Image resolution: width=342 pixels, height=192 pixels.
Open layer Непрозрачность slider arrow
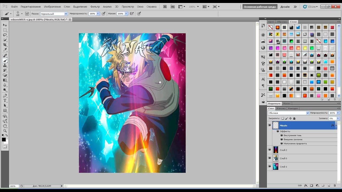coord(338,113)
